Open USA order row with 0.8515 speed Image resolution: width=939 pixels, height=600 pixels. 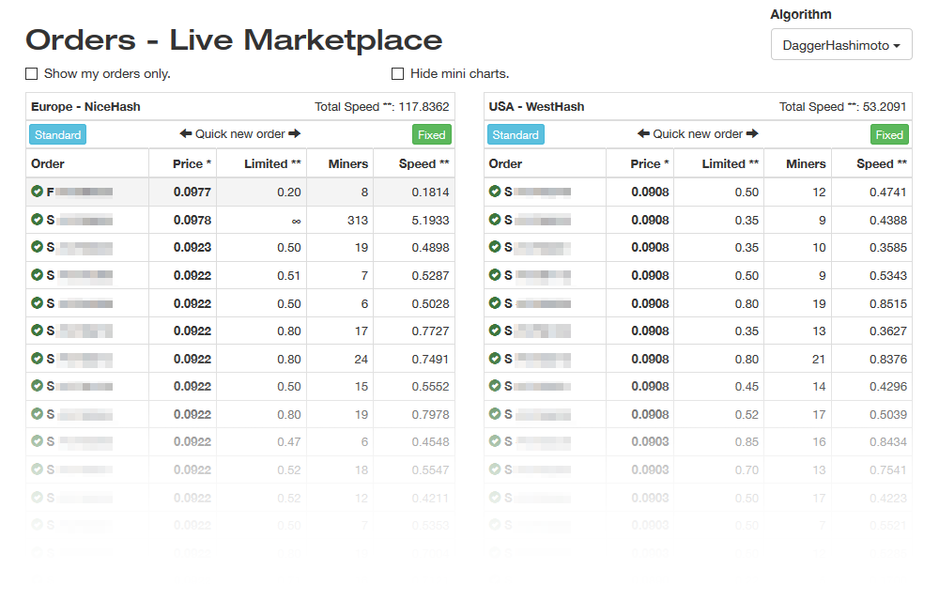pyautogui.click(x=698, y=303)
